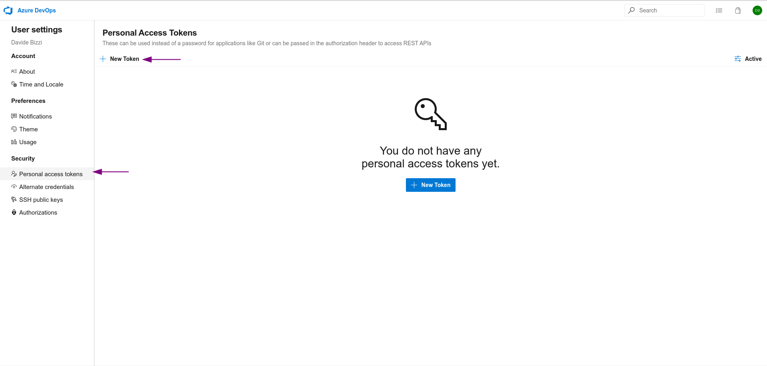Click the shield icon beside Authorizations

point(14,212)
